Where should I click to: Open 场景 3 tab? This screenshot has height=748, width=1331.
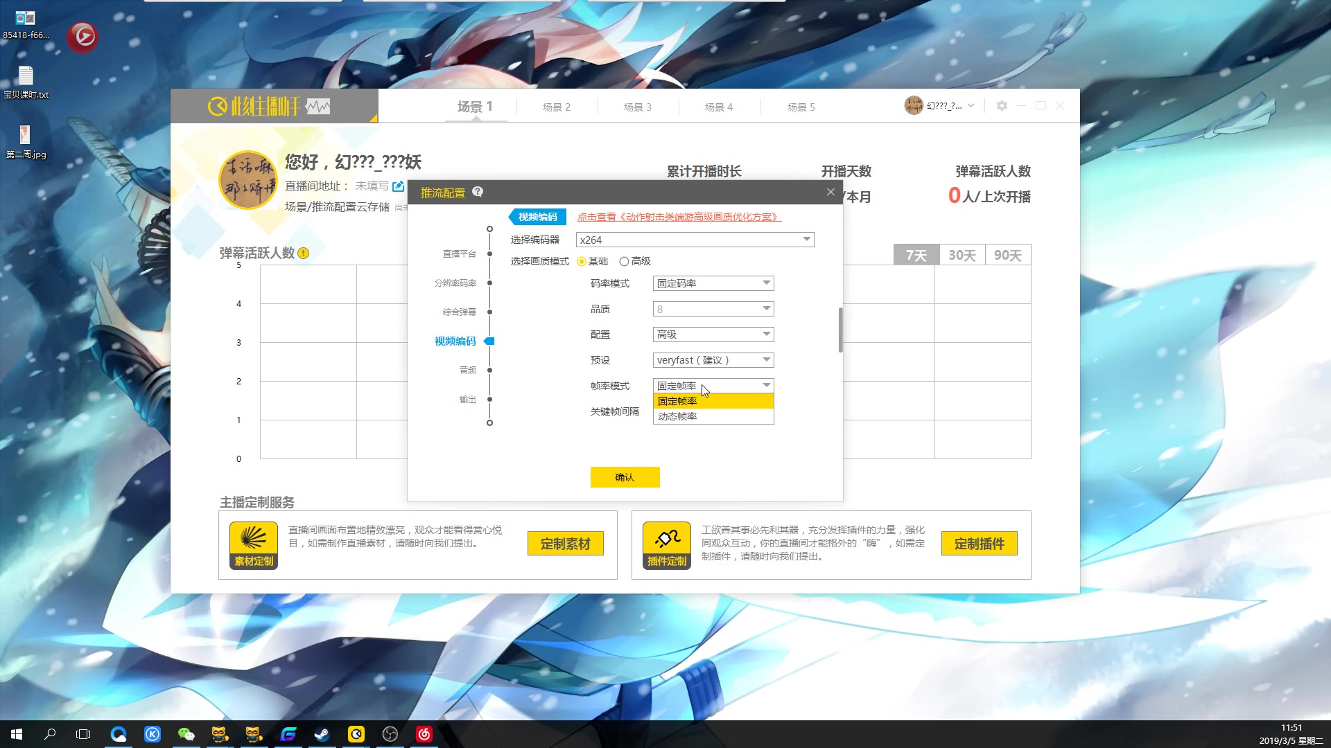[638, 107]
